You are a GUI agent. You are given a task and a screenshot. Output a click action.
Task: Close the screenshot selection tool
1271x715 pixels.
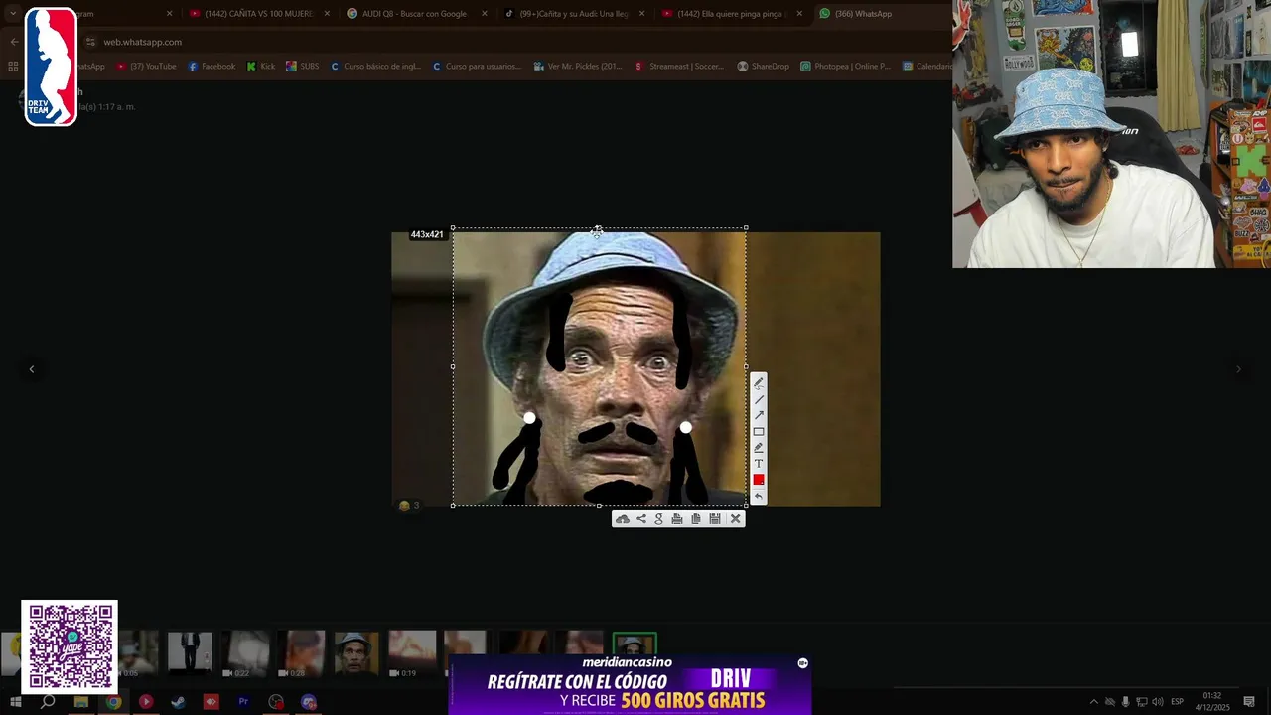pos(736,518)
